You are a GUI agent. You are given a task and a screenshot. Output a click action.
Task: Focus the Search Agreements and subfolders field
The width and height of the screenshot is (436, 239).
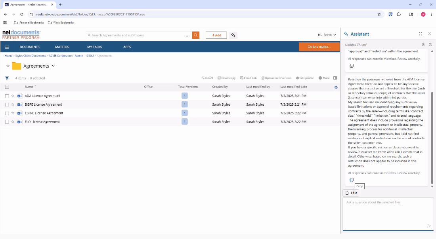(x=138, y=35)
